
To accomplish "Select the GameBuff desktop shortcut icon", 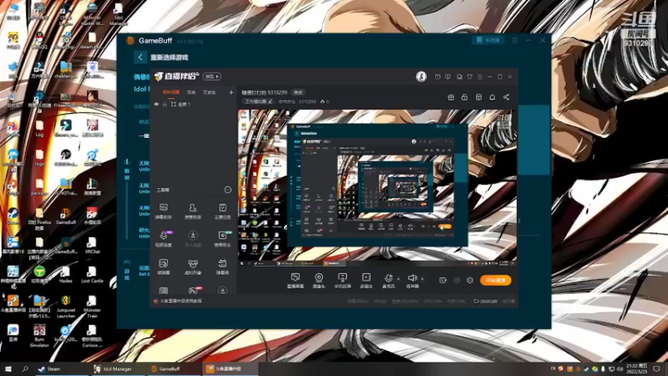I will pos(66,216).
